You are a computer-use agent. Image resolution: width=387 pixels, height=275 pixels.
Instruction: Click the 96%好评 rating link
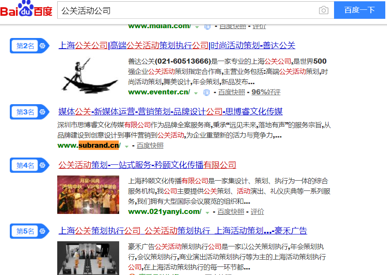click(x=266, y=92)
